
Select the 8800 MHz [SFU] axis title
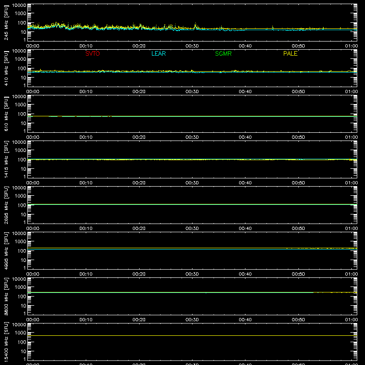pyautogui.click(x=6, y=296)
